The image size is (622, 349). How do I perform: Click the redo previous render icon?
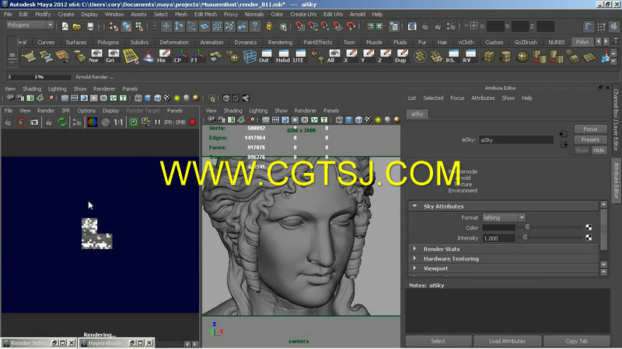pos(8,123)
